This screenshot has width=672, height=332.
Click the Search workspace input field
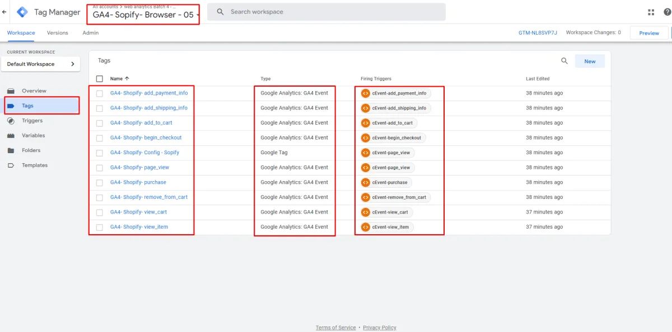tap(326, 12)
